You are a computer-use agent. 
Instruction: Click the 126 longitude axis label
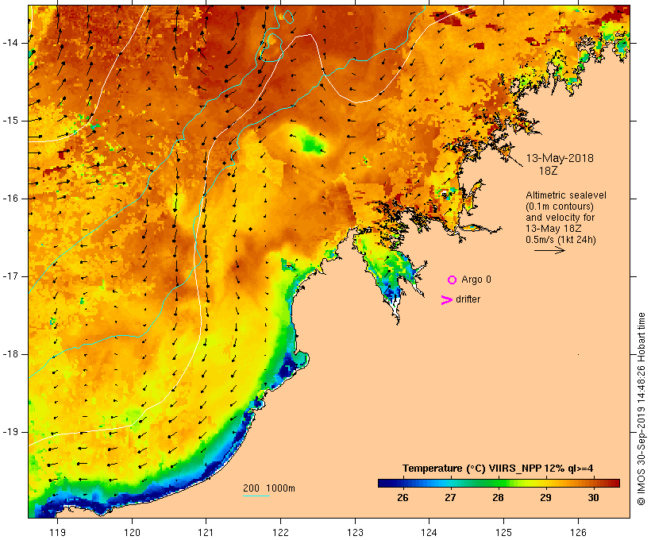coord(578,532)
